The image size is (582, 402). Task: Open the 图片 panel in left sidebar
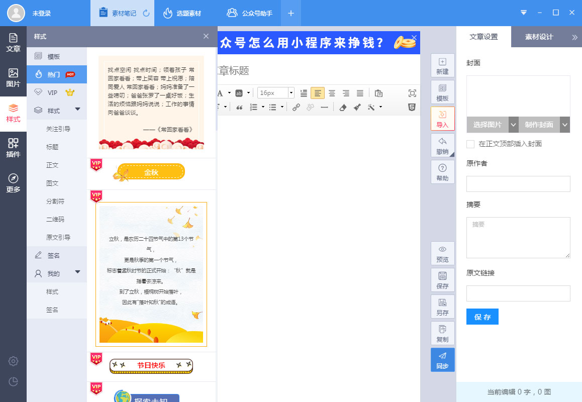13,78
